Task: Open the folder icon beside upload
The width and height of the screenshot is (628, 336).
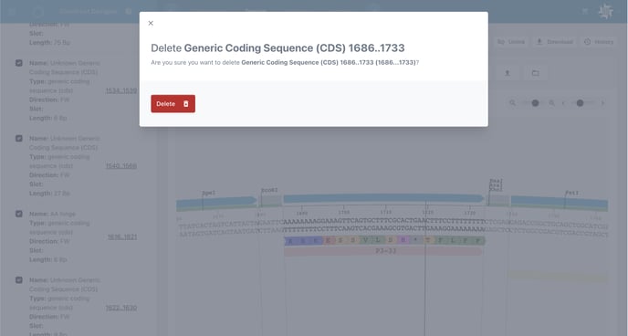Action: click(535, 73)
